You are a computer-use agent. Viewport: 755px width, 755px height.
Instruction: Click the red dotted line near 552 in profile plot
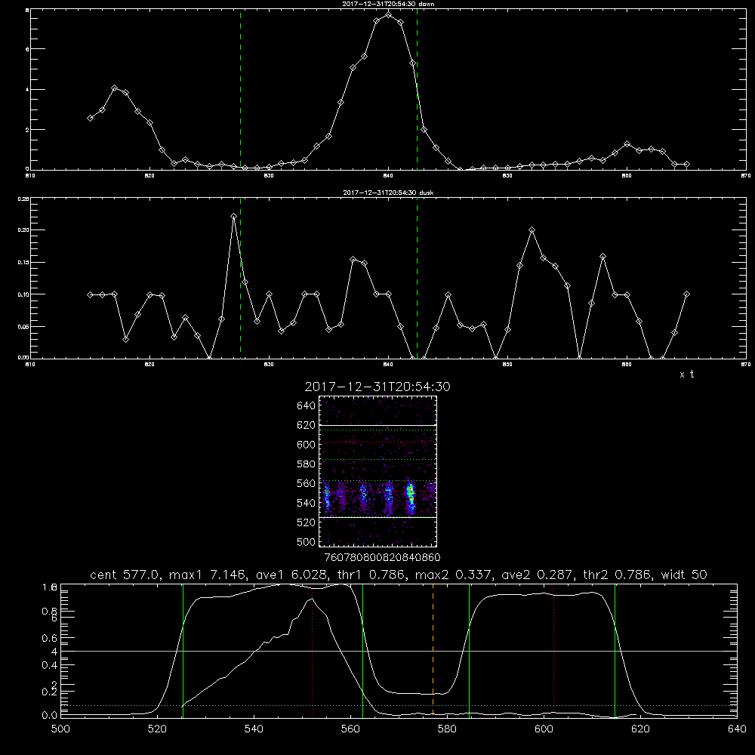pos(313,650)
